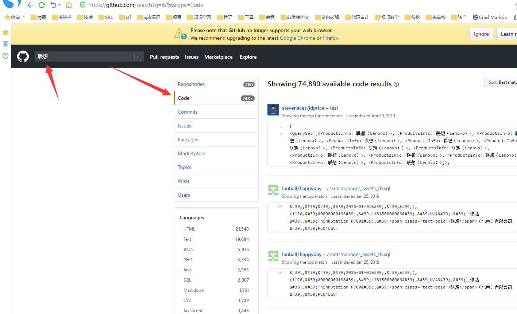Follow the Firefox link
The image size is (517, 314).
pyautogui.click(x=330, y=38)
